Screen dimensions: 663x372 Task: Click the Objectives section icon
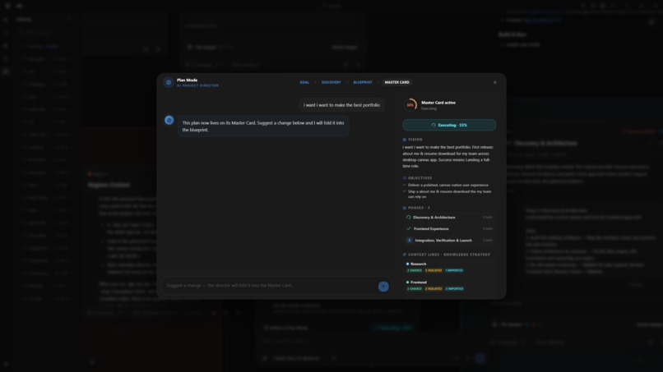tap(405, 177)
